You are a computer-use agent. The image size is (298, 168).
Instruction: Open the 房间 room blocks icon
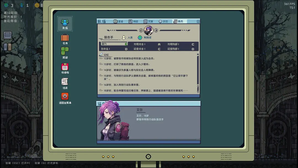[x=65, y=53]
